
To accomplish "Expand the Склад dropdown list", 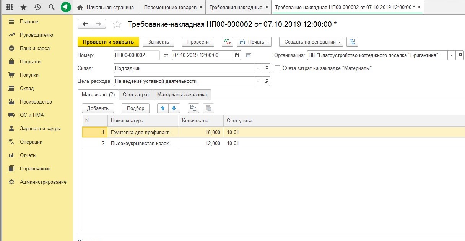I will [x=258, y=68].
